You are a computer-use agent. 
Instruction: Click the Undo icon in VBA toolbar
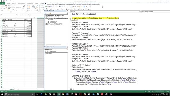(x=62, y=7)
